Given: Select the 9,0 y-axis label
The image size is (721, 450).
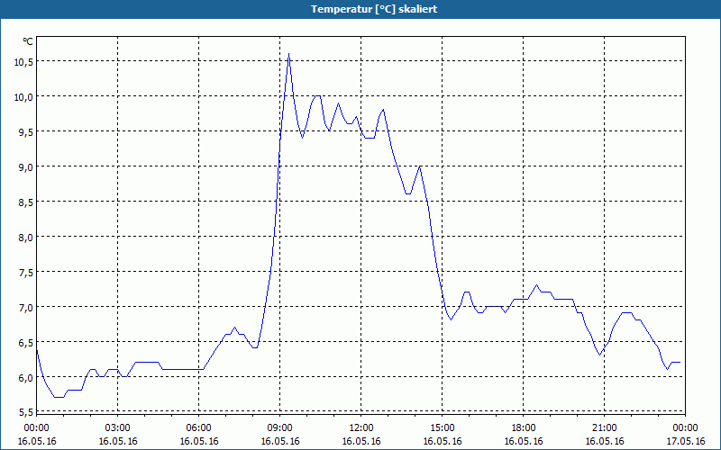Looking at the screenshot, I should point(26,167).
